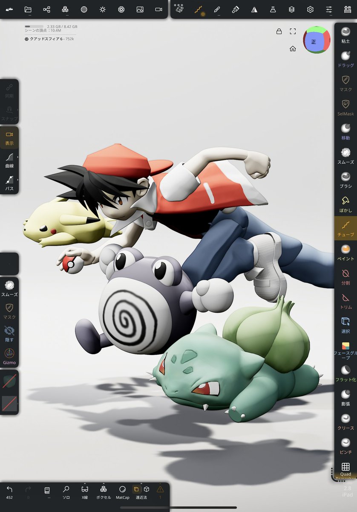
Task: Select the ドラッグ (Drag) tool
Action: point(345,59)
